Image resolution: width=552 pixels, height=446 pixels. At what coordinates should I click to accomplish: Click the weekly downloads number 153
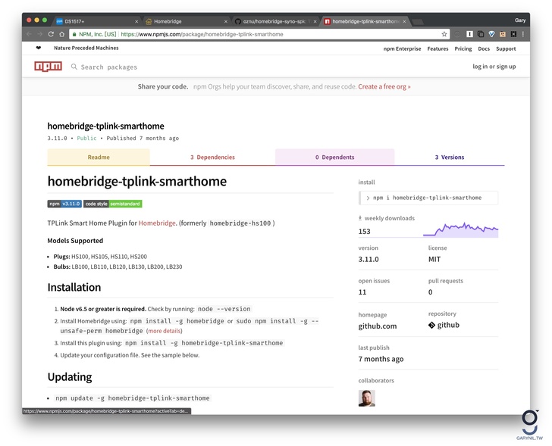[x=365, y=231]
